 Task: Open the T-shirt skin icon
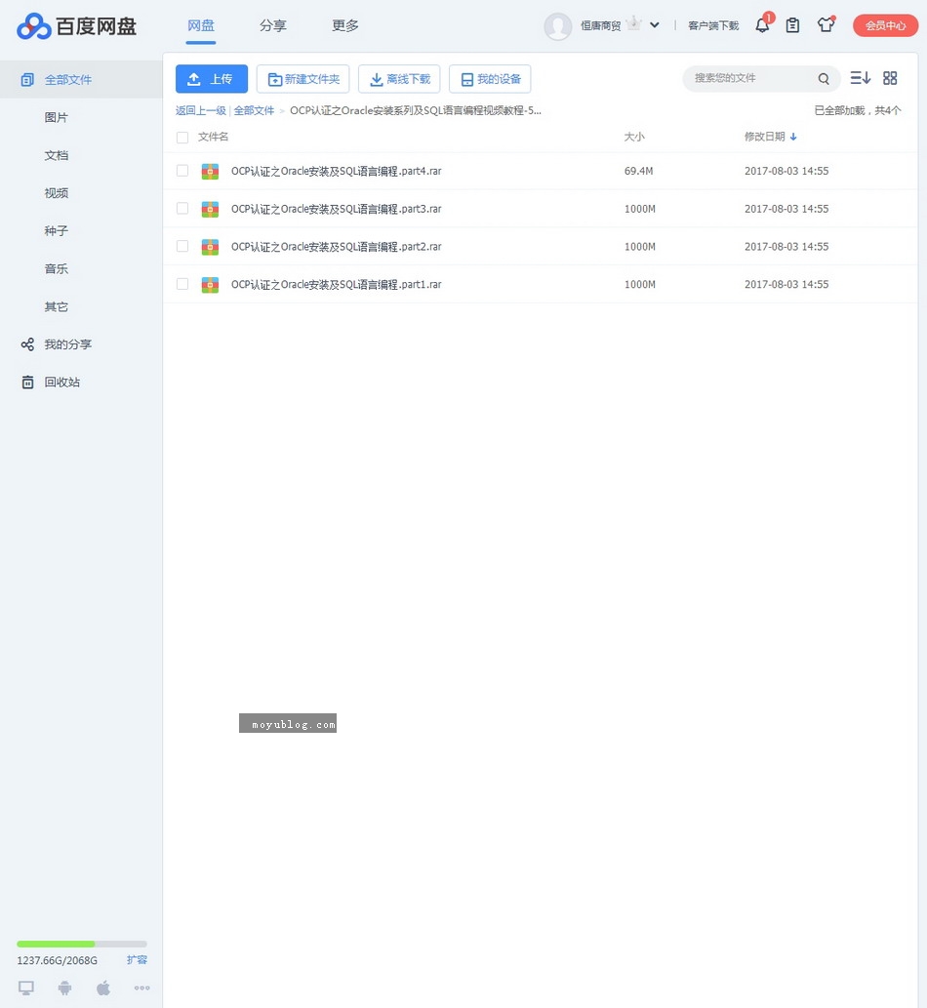[x=826, y=25]
